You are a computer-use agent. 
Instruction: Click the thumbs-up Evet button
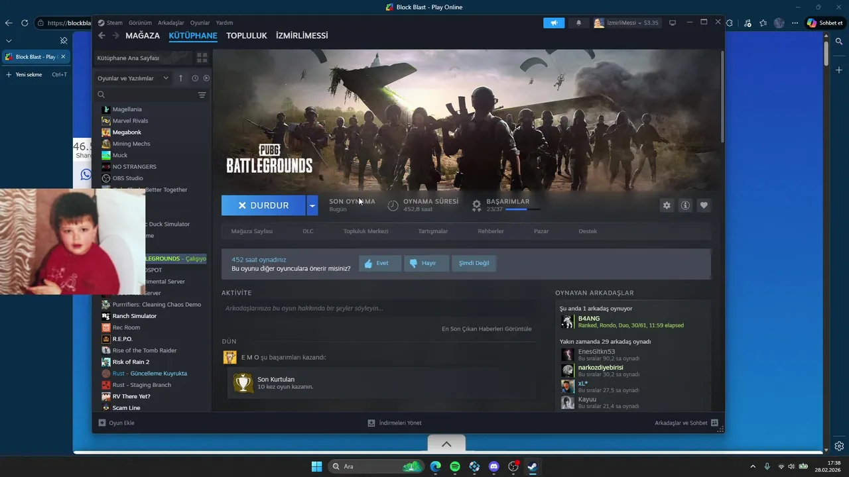point(379,263)
